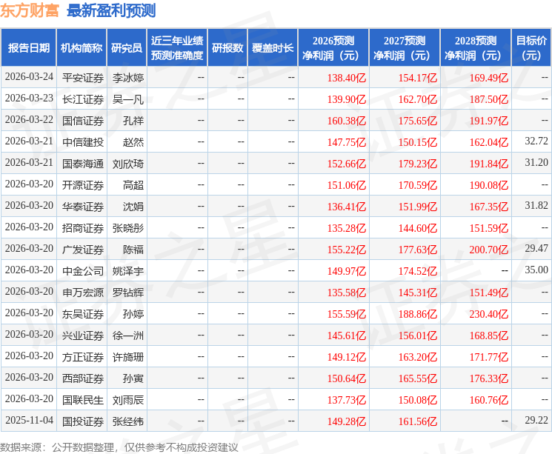Select the 2025-11-04 report date cell
Image resolution: width=552 pixels, height=454 pixels.
[29, 421]
